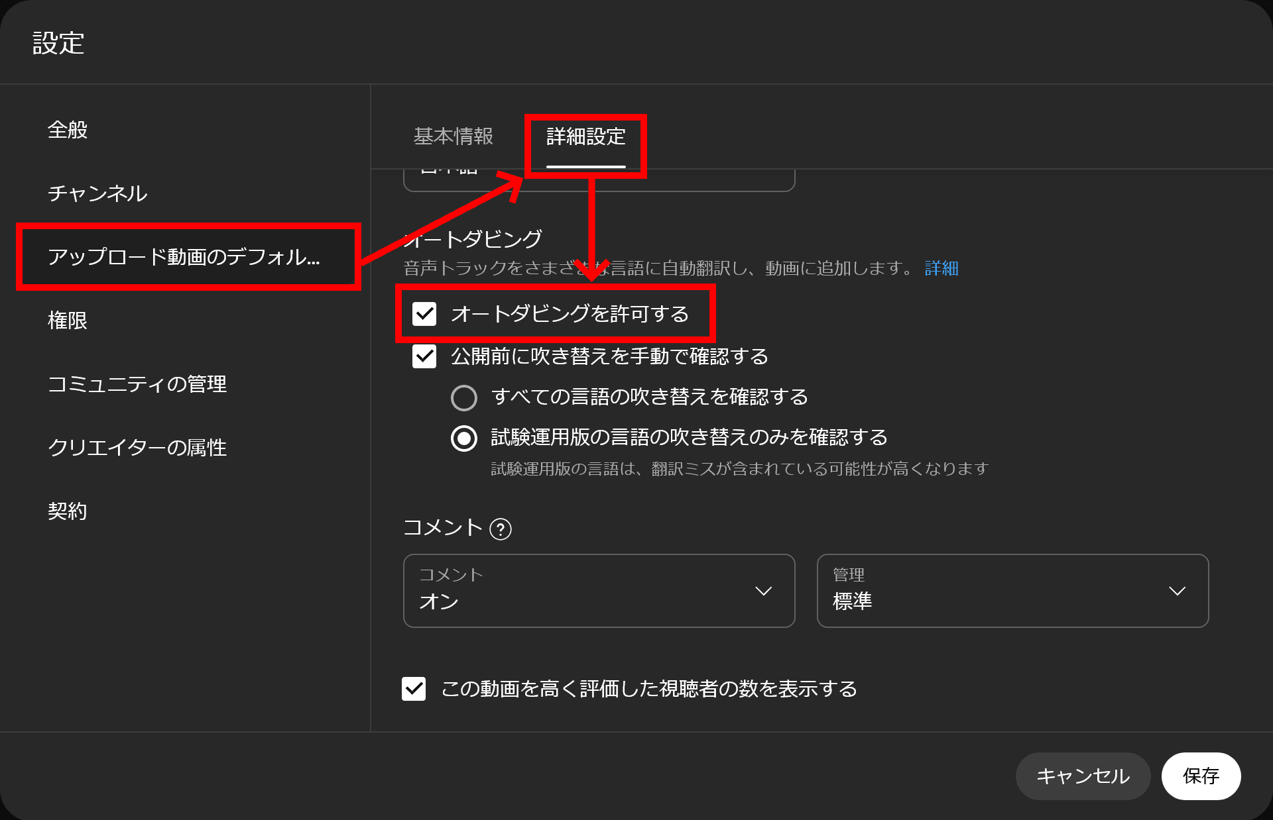Click the キャンセル button
The image size is (1273, 820).
(1083, 776)
